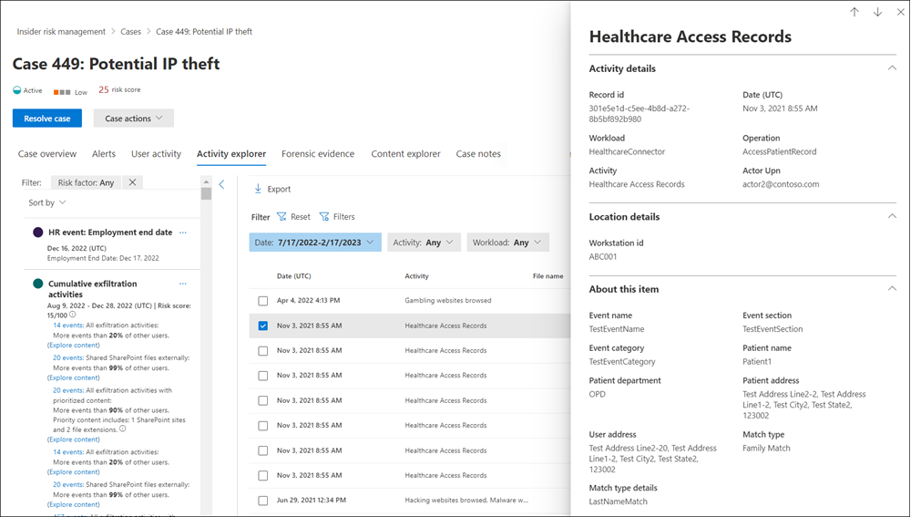Open more options for HR event
The image size is (911, 517).
coord(183,233)
